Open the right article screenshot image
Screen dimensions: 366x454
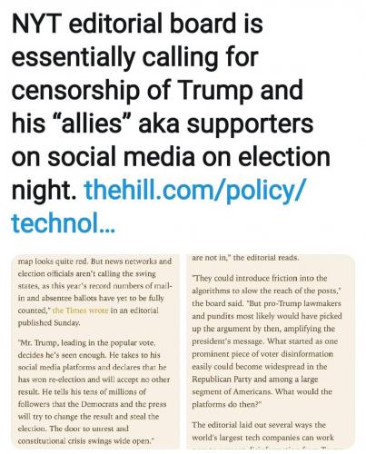pos(271,351)
